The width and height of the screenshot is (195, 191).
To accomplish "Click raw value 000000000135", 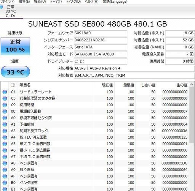I will (x=175, y=137).
